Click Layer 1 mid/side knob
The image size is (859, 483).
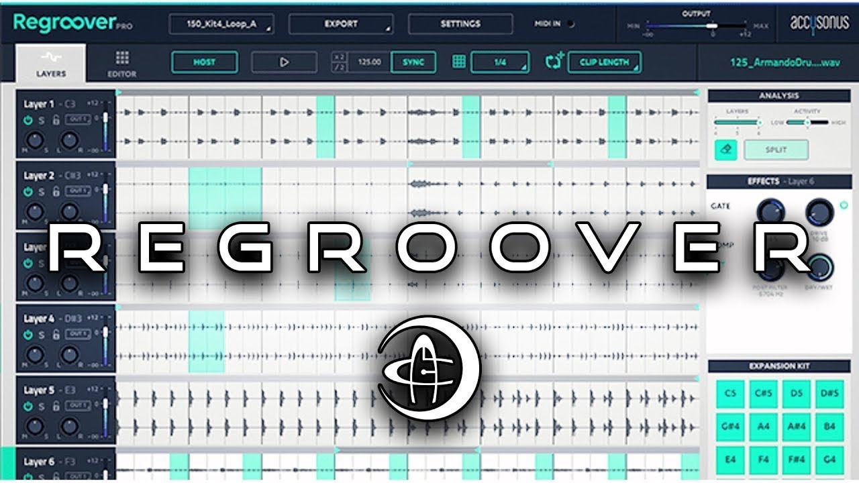(x=35, y=140)
